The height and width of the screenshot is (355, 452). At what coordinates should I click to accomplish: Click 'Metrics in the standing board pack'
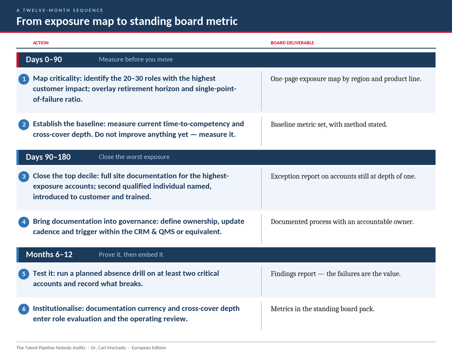coord(322,309)
